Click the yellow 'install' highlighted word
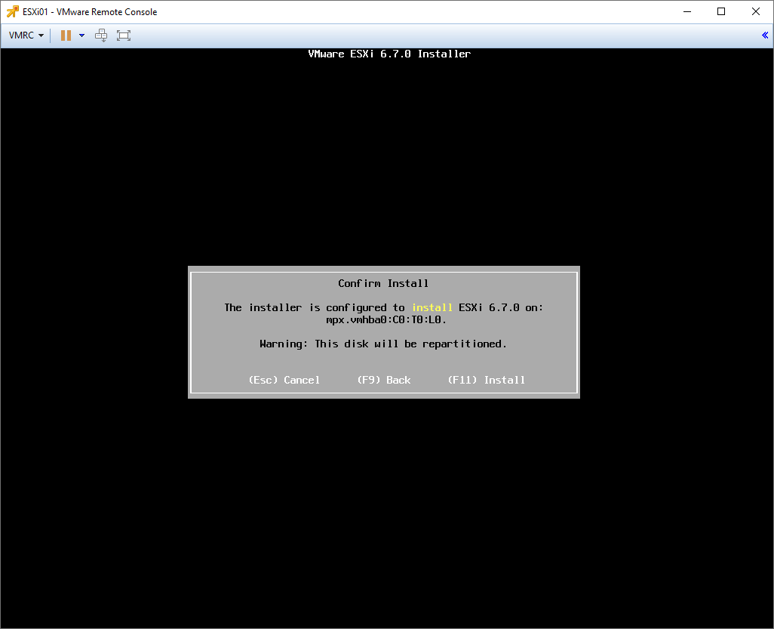This screenshot has height=629, width=774. [432, 307]
